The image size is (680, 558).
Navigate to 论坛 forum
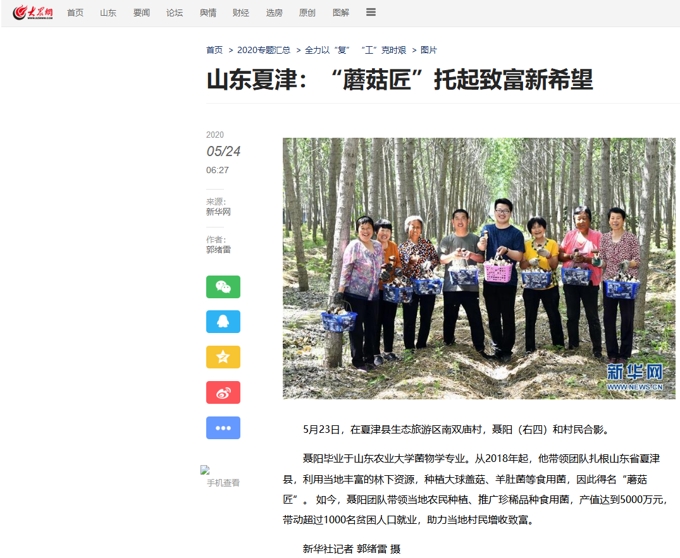[175, 13]
